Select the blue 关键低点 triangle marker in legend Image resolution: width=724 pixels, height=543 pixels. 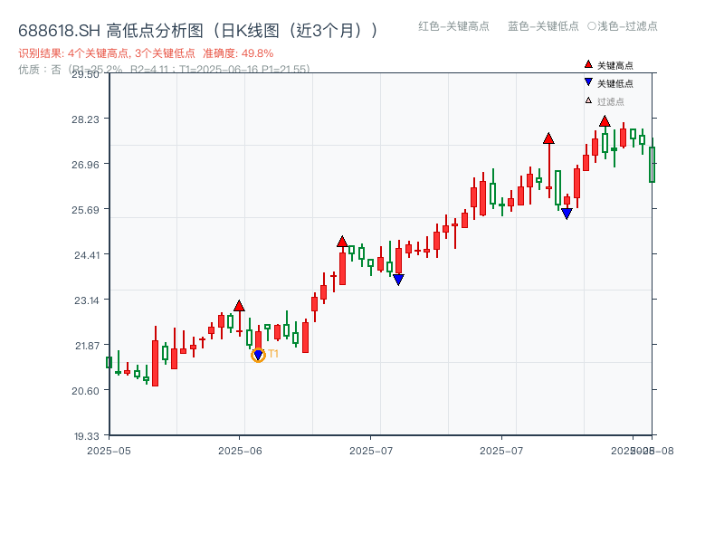[588, 81]
